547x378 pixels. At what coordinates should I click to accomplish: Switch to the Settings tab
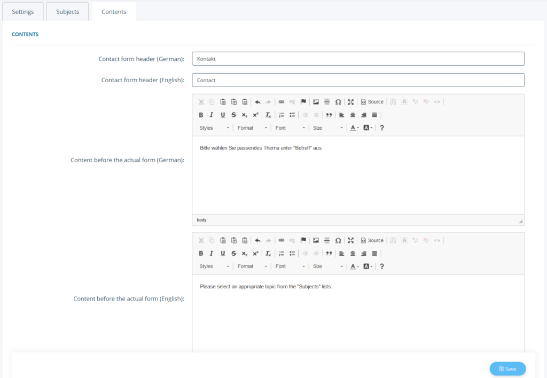(23, 12)
